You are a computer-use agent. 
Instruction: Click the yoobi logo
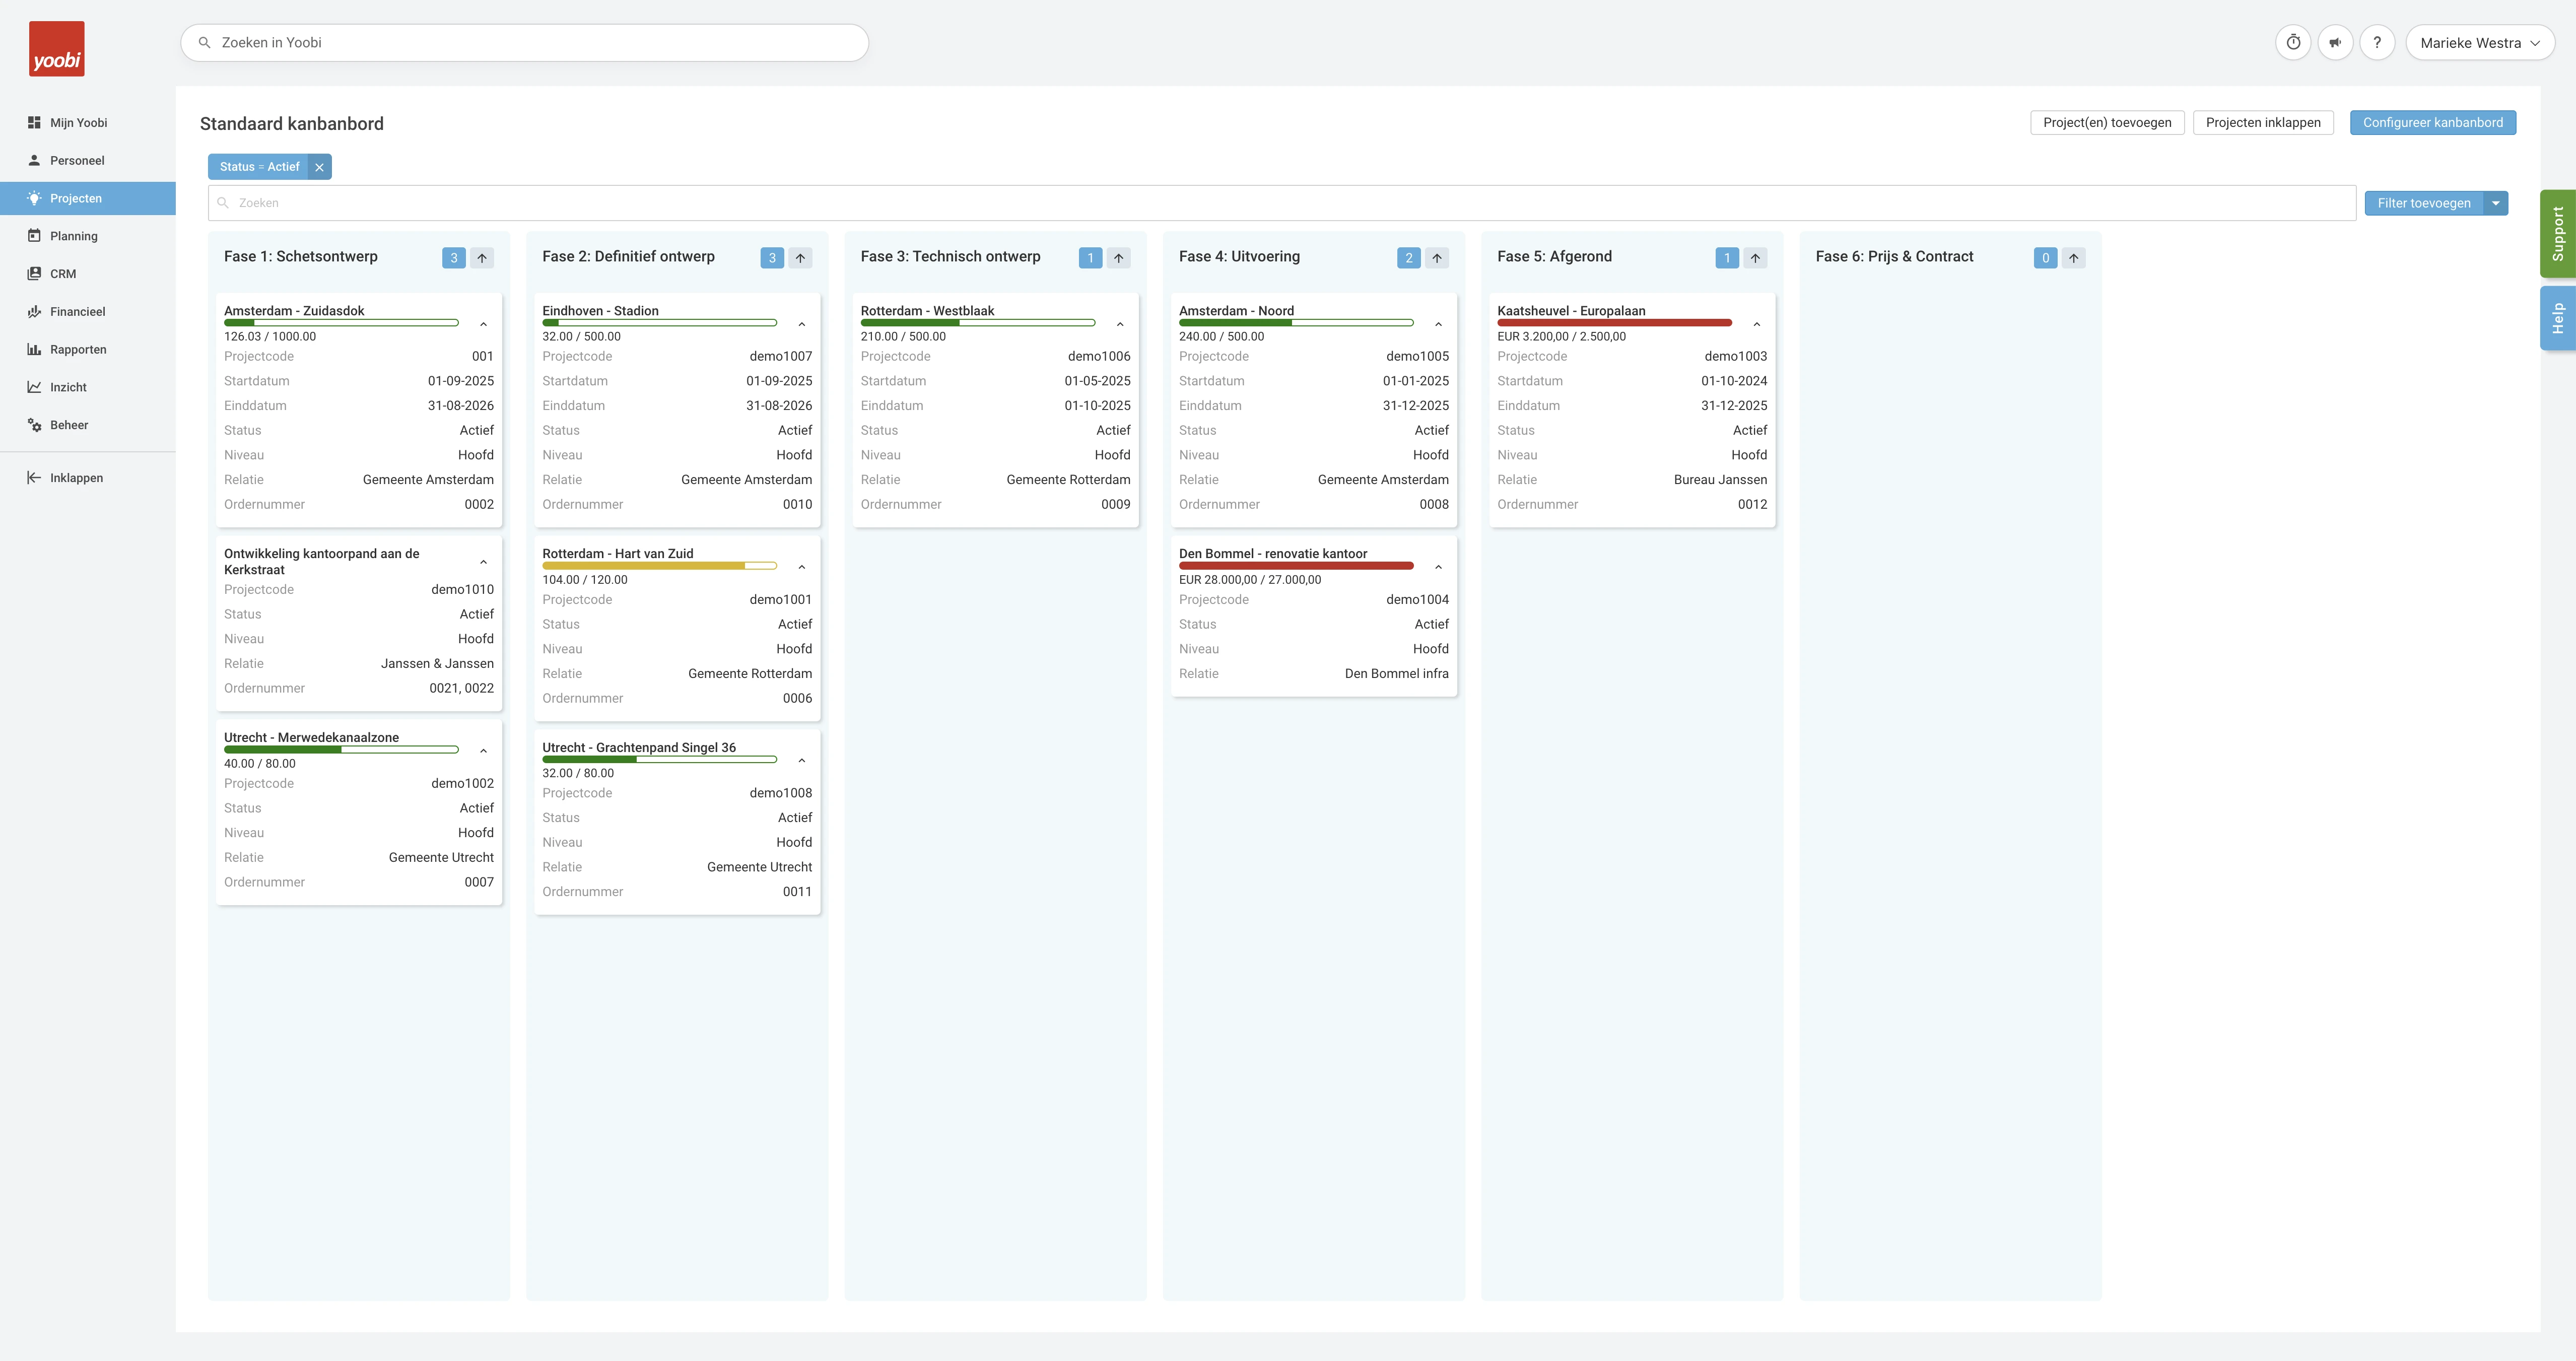click(56, 49)
